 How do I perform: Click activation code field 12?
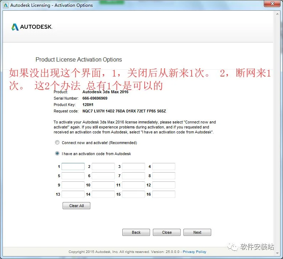(x=164, y=185)
